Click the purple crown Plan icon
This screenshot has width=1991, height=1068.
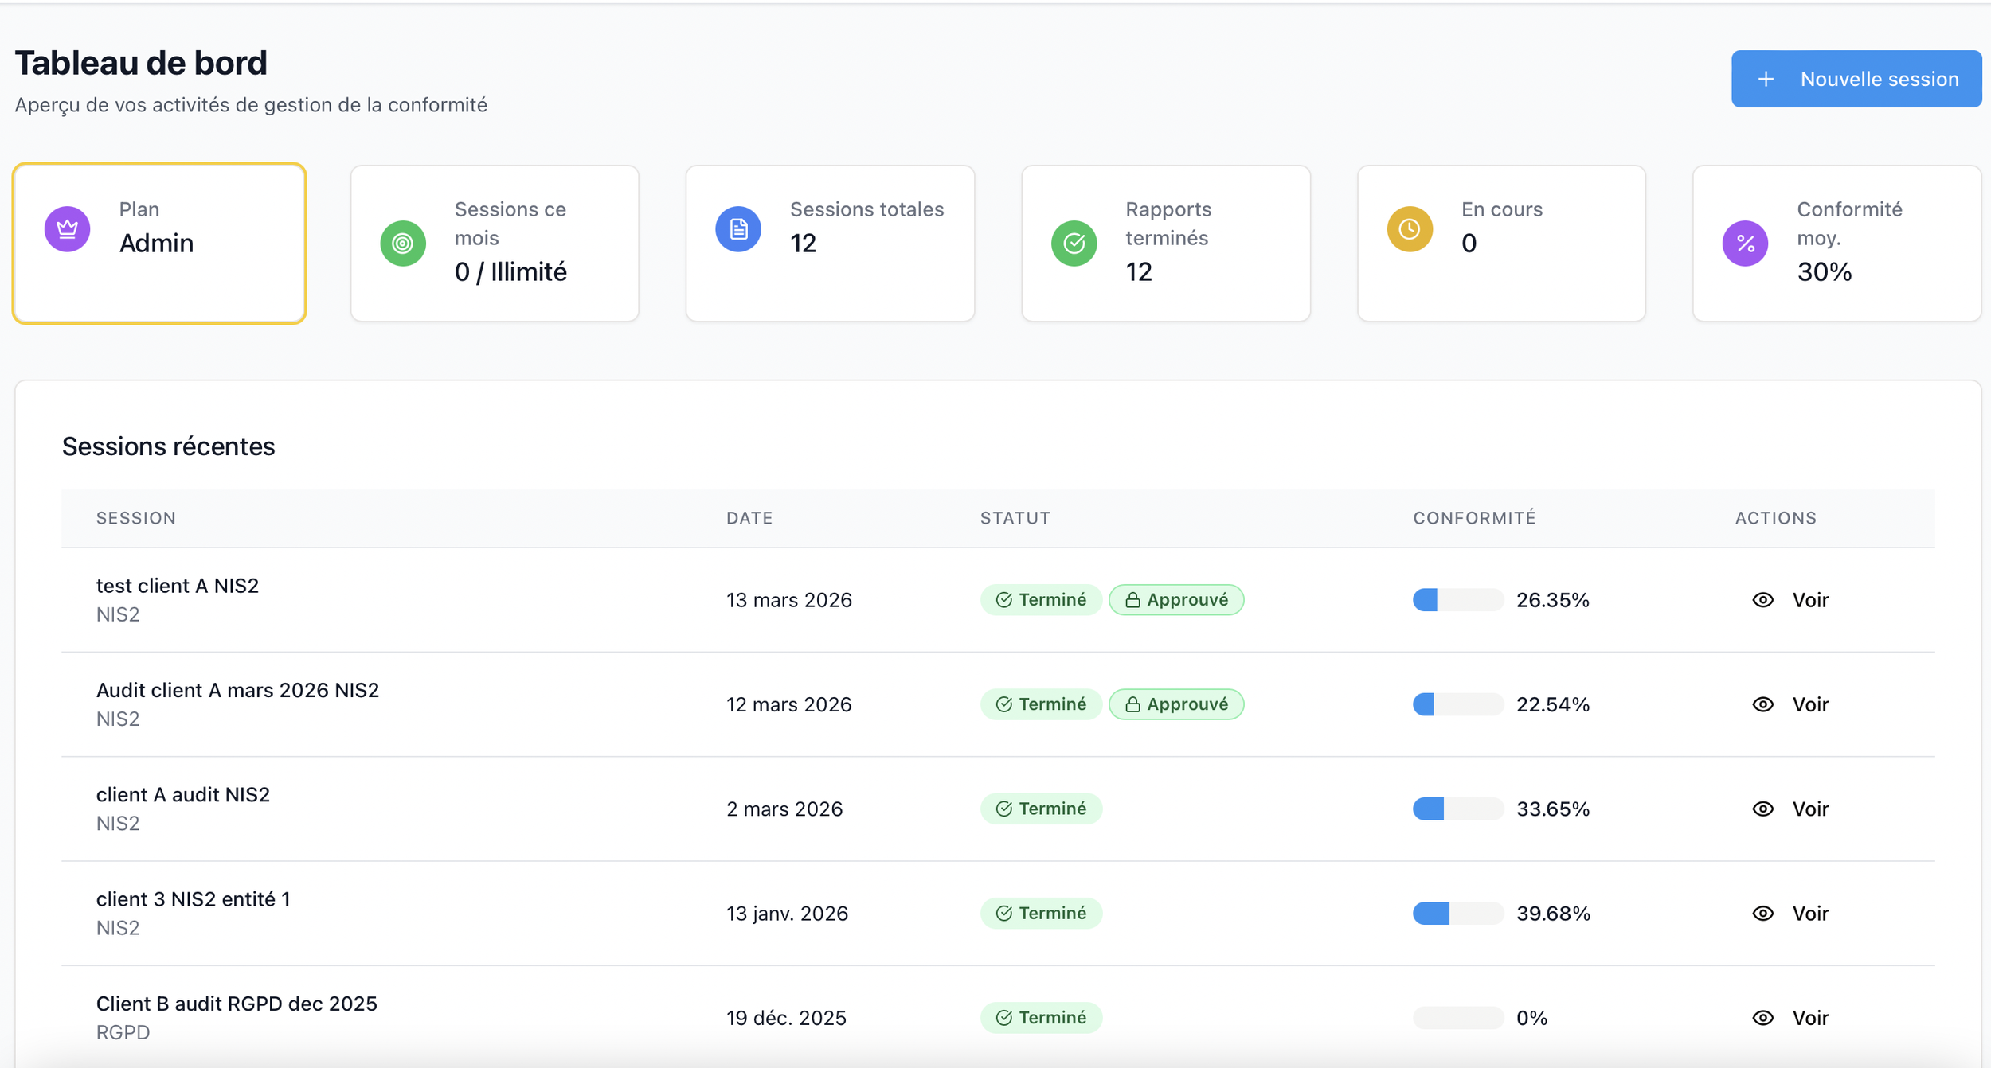(x=68, y=229)
